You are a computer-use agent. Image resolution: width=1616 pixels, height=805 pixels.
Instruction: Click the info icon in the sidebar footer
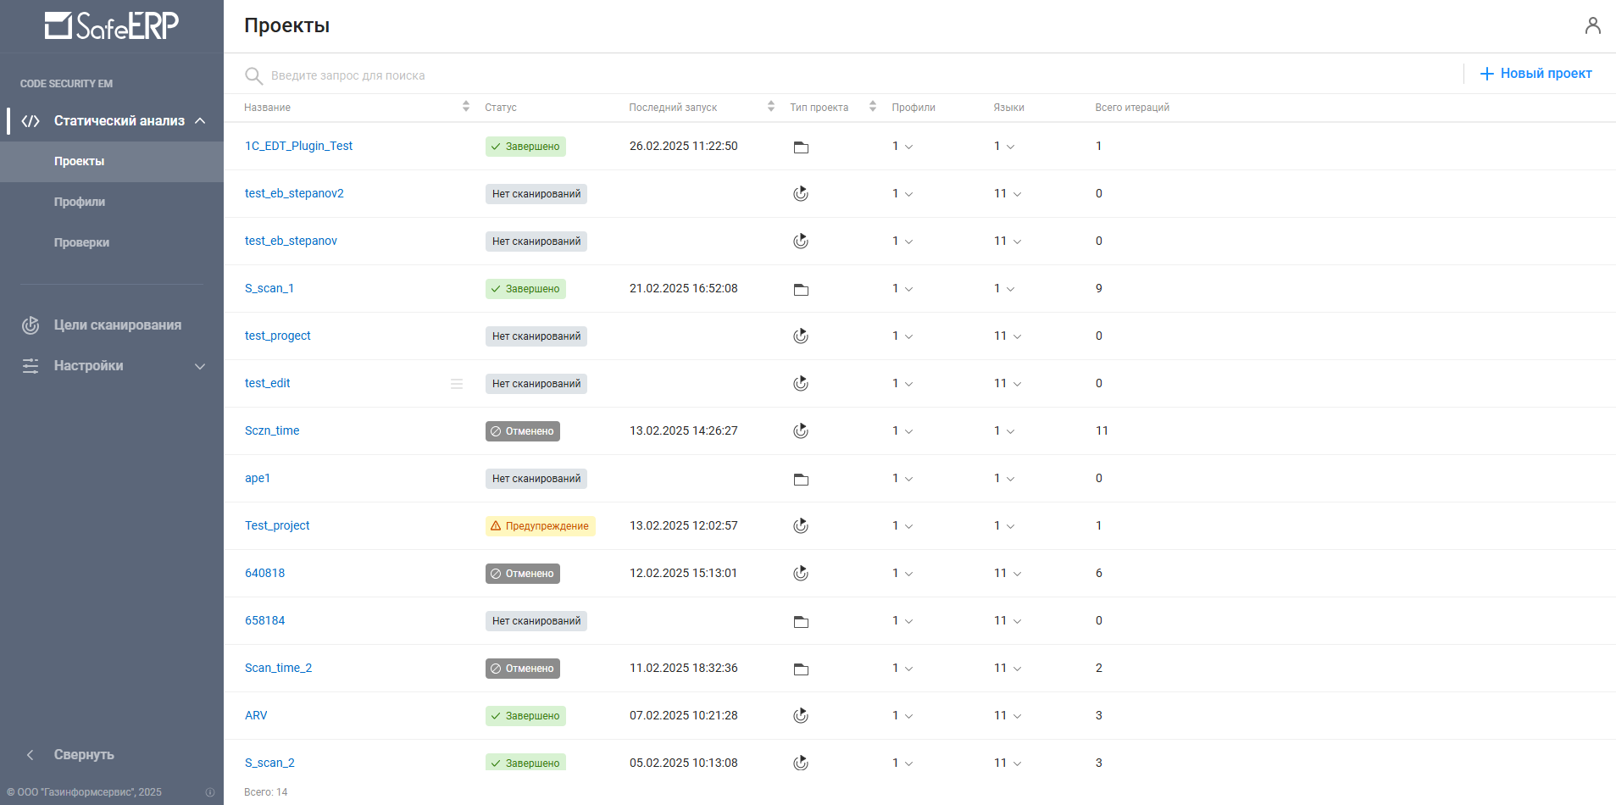pyautogui.click(x=210, y=792)
